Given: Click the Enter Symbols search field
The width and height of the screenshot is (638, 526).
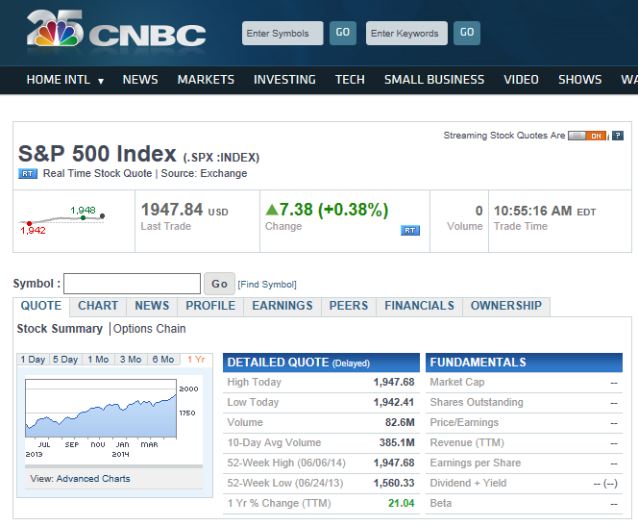Looking at the screenshot, I should (x=282, y=34).
